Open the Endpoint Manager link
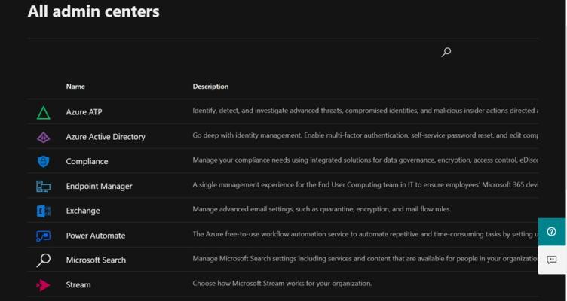The width and height of the screenshot is (567, 301). [x=99, y=186]
